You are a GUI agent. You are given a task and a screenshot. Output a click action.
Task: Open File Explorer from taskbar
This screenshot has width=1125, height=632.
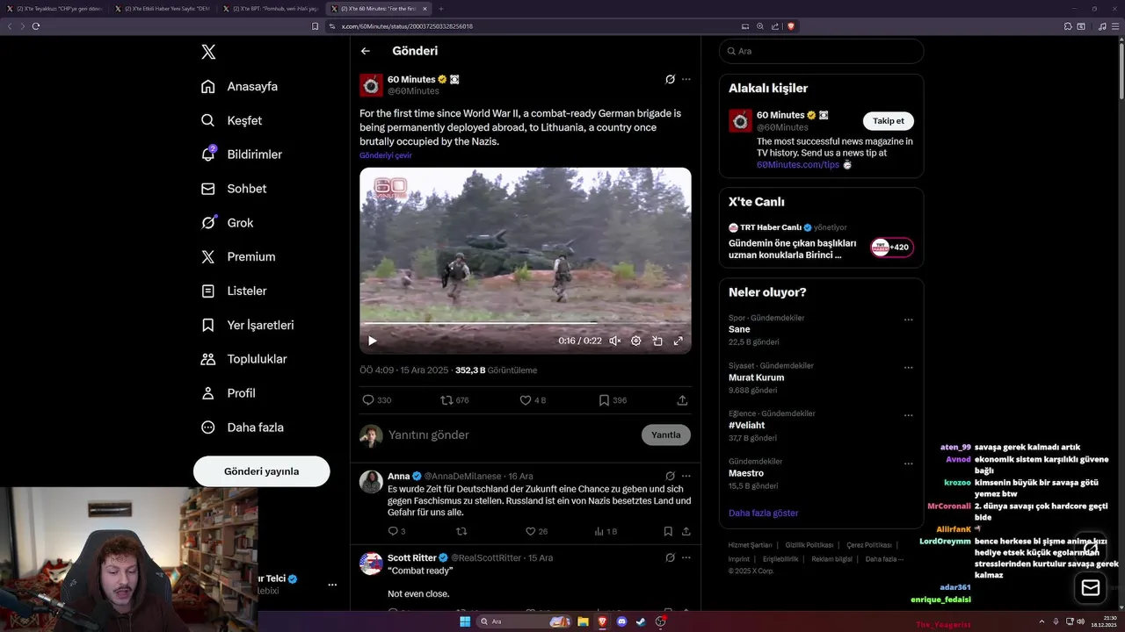[x=583, y=621]
